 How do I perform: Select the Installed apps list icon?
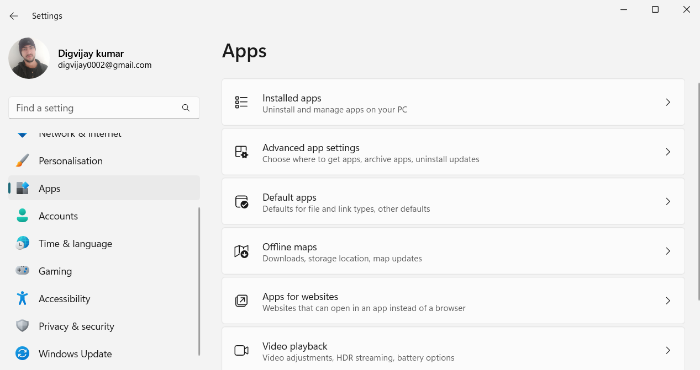241,102
